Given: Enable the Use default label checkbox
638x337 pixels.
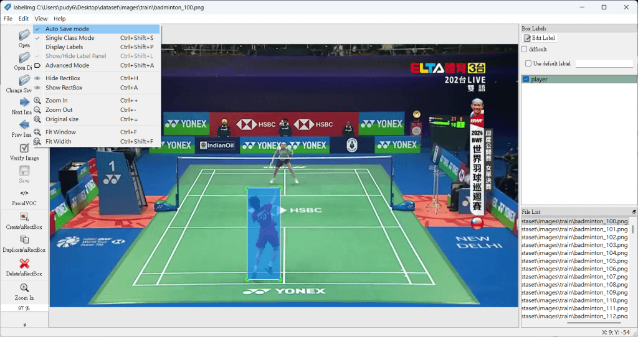Looking at the screenshot, I should tap(528, 63).
